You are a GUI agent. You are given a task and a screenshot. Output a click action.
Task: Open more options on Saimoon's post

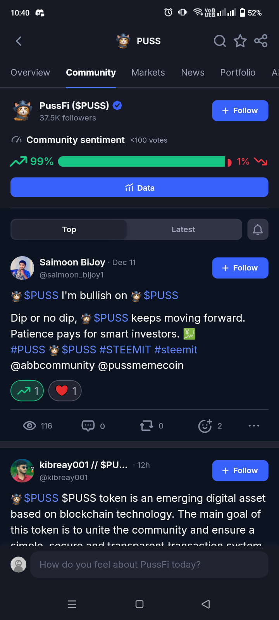(x=254, y=426)
